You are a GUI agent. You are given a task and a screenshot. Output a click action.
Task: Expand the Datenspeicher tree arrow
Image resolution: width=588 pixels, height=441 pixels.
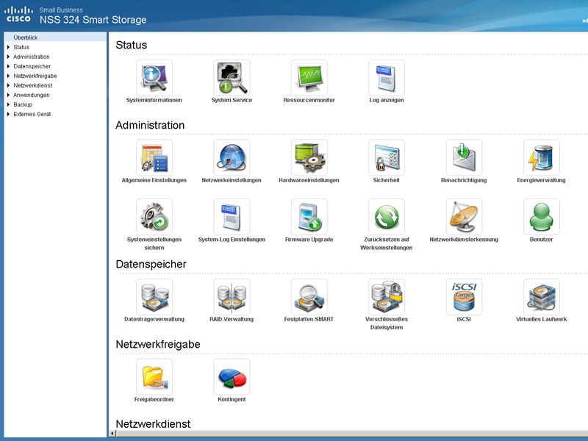tap(8, 66)
